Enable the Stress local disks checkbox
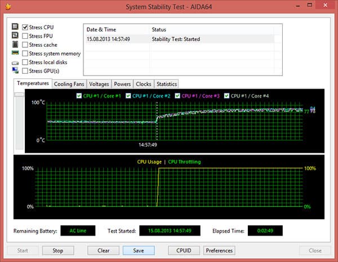Screen dimensions: 338x262 (x=25, y=62)
